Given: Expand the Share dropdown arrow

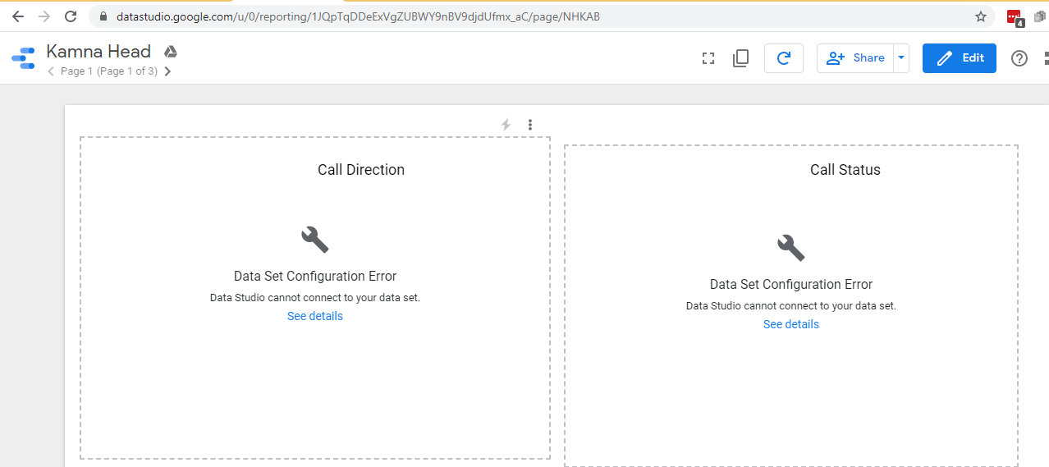Looking at the screenshot, I should click(x=901, y=58).
